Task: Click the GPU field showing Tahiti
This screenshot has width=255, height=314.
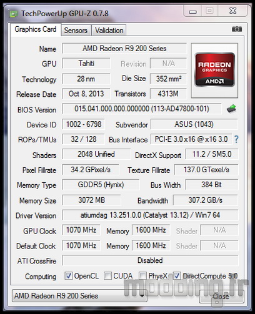Action: tap(86, 63)
